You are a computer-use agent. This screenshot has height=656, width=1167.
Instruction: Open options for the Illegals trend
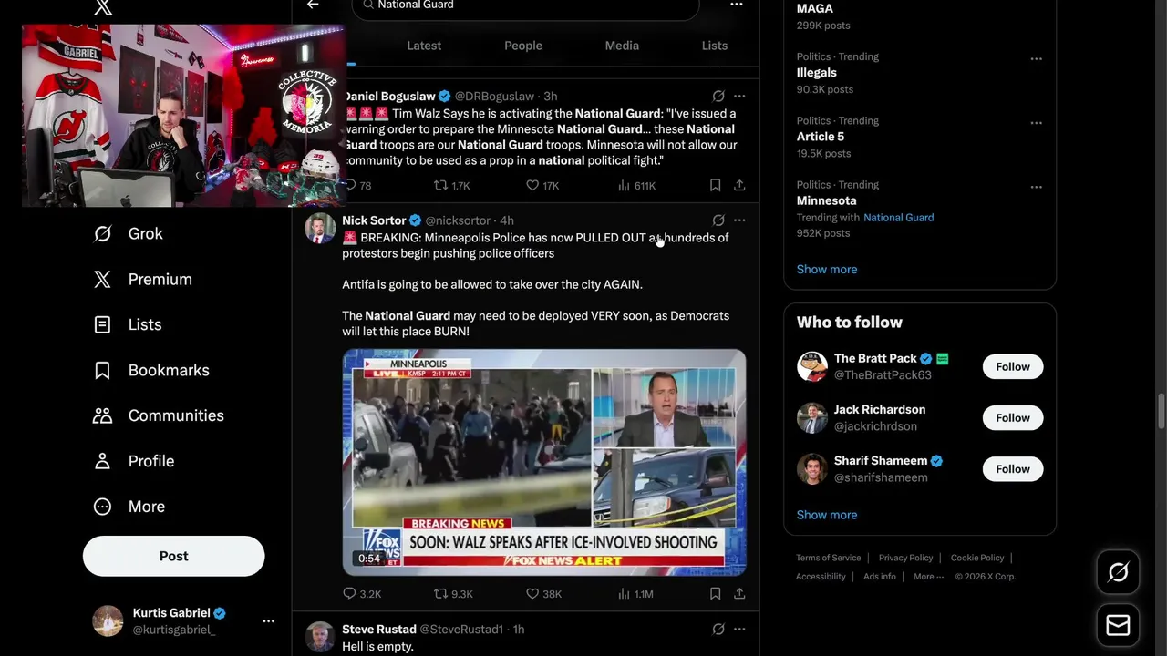click(1036, 58)
